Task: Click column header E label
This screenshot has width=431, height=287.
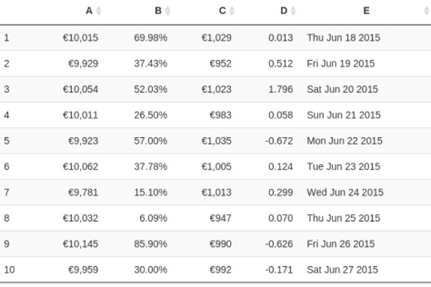Action: coord(366,11)
